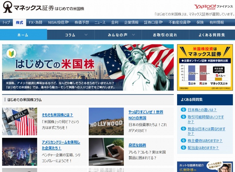Click the smartphone and laptop thumbnail
Screen dimensions: 235x172
coord(106,152)
